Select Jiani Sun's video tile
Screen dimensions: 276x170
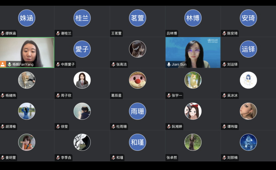(193, 52)
